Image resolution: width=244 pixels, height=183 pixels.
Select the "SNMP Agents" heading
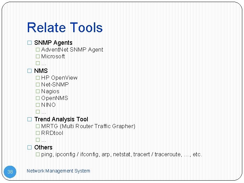[53, 43]
